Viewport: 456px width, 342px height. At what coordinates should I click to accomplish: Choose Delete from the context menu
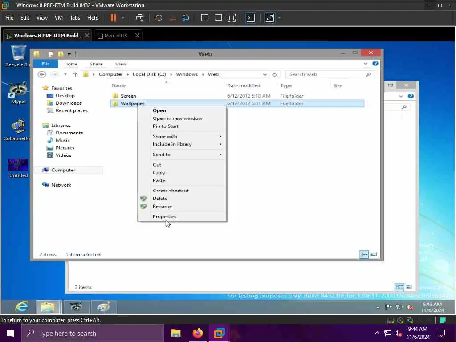point(160,199)
